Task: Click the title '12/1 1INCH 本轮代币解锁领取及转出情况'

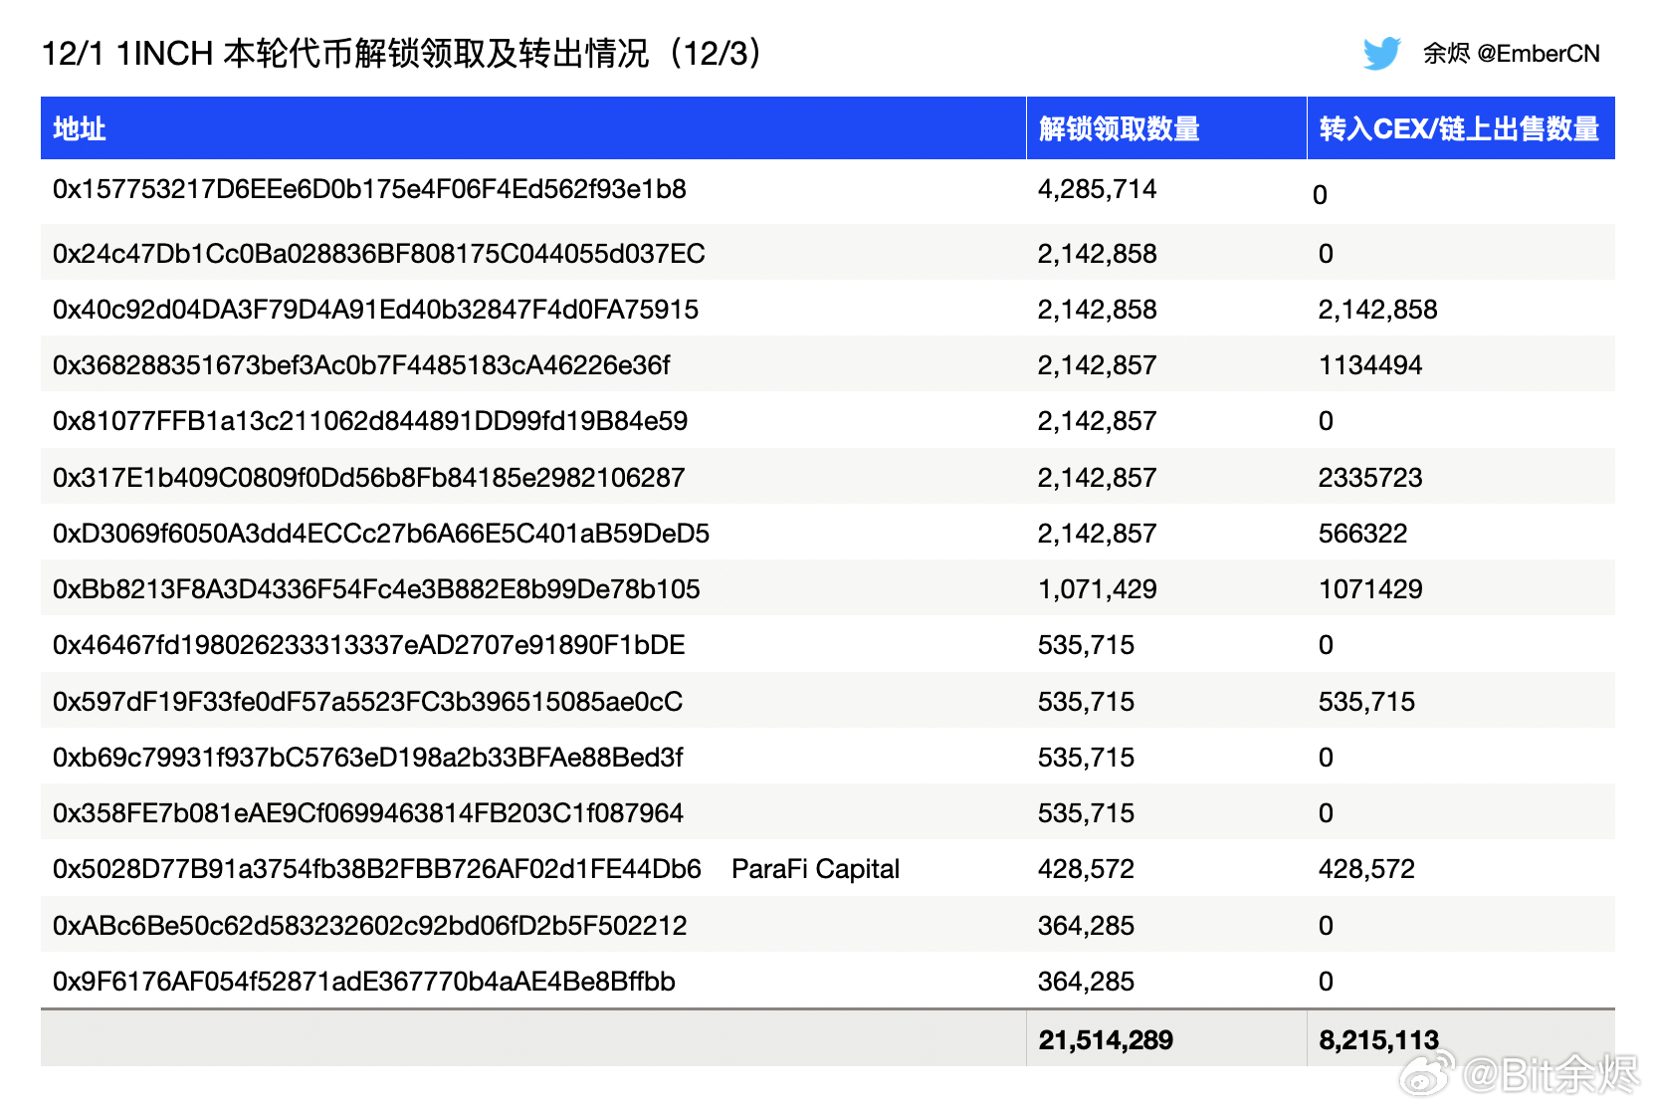Action: [x=345, y=53]
